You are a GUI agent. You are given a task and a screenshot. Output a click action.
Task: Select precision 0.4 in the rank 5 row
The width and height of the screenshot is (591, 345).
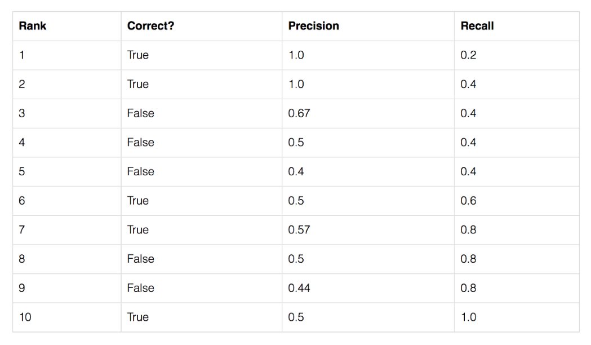pyautogui.click(x=296, y=172)
